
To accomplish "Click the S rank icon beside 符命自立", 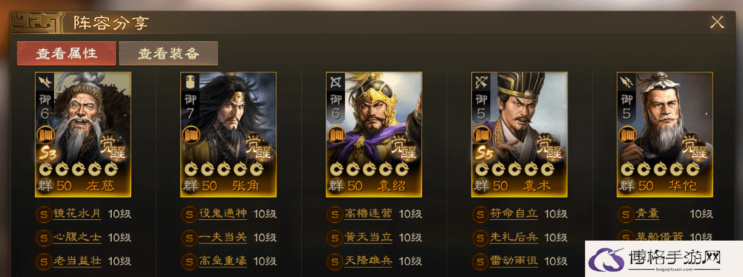I will tap(480, 214).
